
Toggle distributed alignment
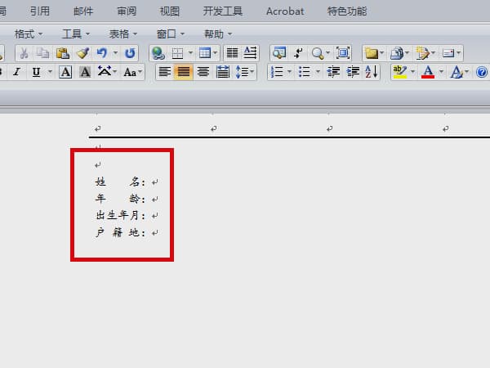coord(223,72)
